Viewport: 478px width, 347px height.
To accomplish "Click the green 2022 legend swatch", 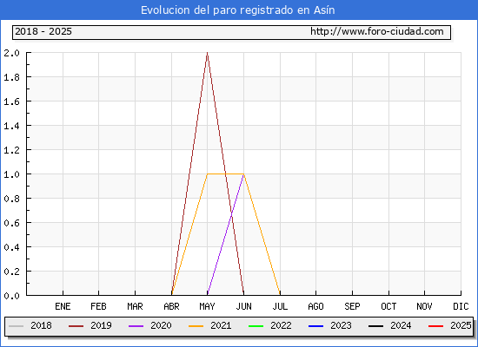I will click(256, 326).
